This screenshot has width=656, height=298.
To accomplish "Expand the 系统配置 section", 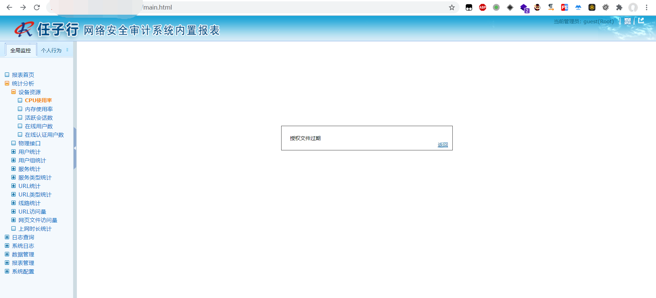I will [x=7, y=271].
